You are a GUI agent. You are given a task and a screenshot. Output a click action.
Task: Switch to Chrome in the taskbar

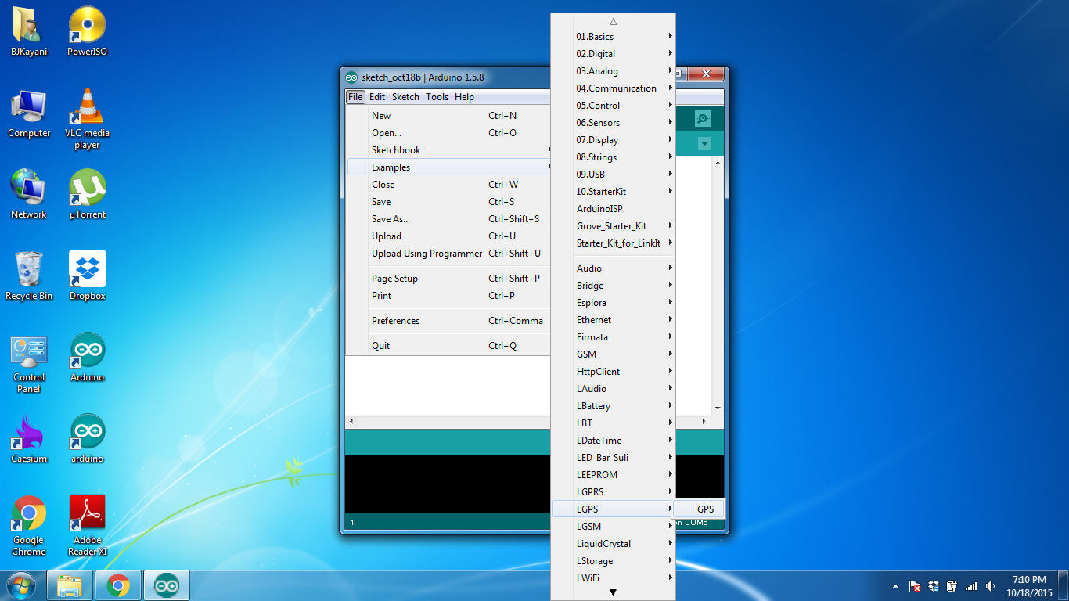(118, 585)
